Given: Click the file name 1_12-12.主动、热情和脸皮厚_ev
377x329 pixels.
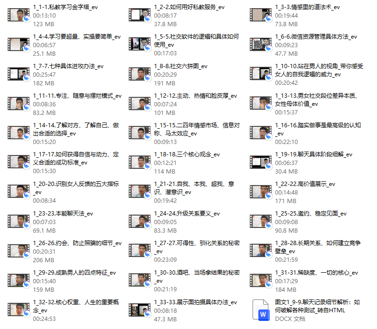Looking at the screenshot, I should tap(195, 96).
